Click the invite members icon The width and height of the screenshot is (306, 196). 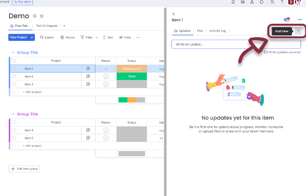point(252,2)
